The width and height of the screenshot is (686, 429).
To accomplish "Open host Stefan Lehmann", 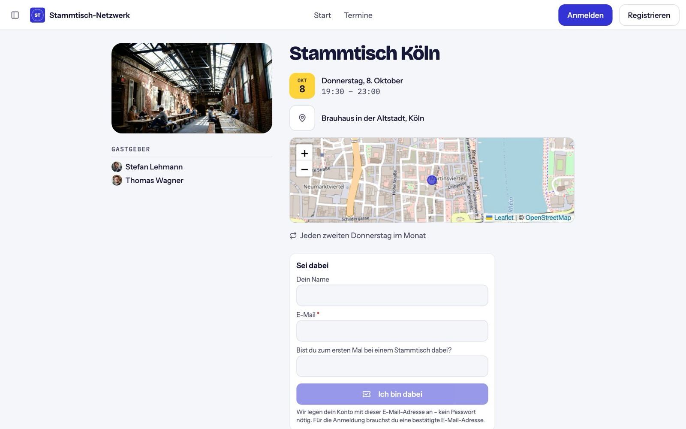I will (154, 167).
